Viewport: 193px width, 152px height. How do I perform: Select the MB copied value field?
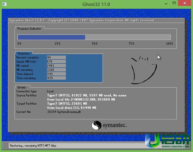tap(56, 66)
